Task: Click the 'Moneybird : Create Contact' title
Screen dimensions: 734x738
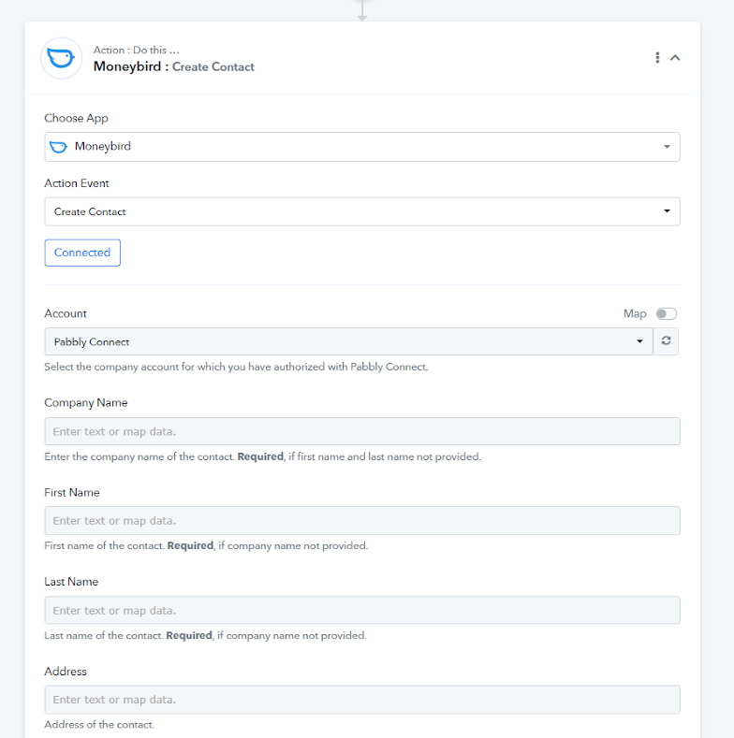Action: coord(174,66)
